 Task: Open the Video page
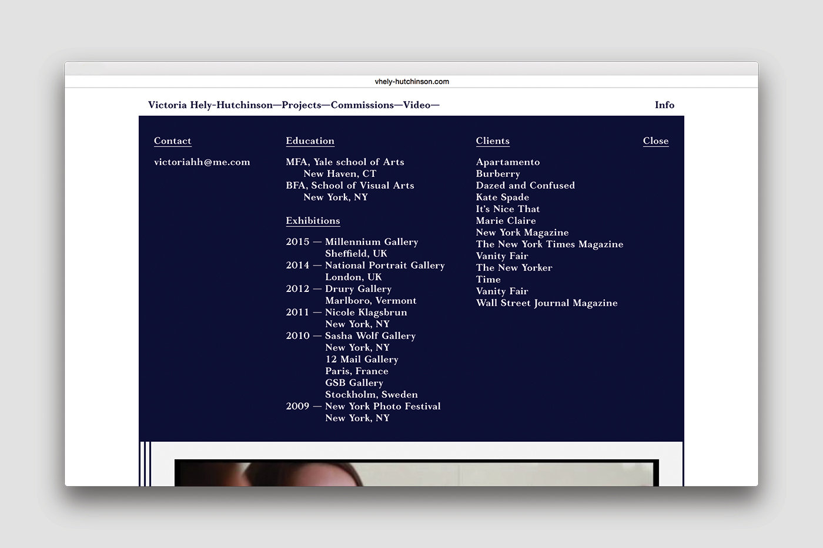click(x=417, y=105)
